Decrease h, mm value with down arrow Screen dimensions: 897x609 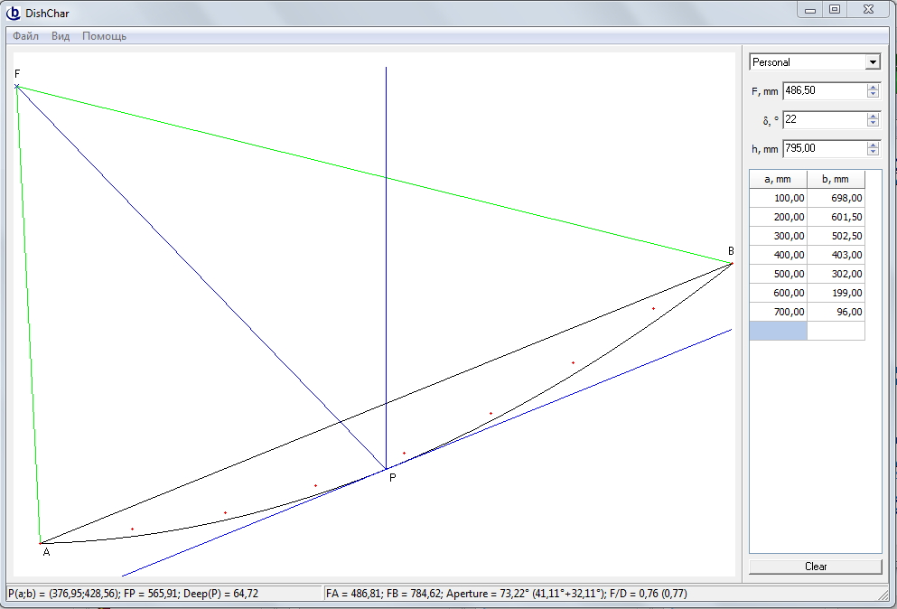tap(873, 152)
